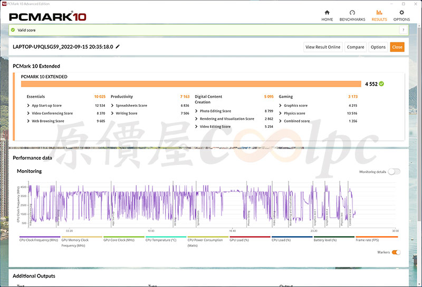Select Battery level legend item
422x287 pixels.
click(x=334, y=240)
